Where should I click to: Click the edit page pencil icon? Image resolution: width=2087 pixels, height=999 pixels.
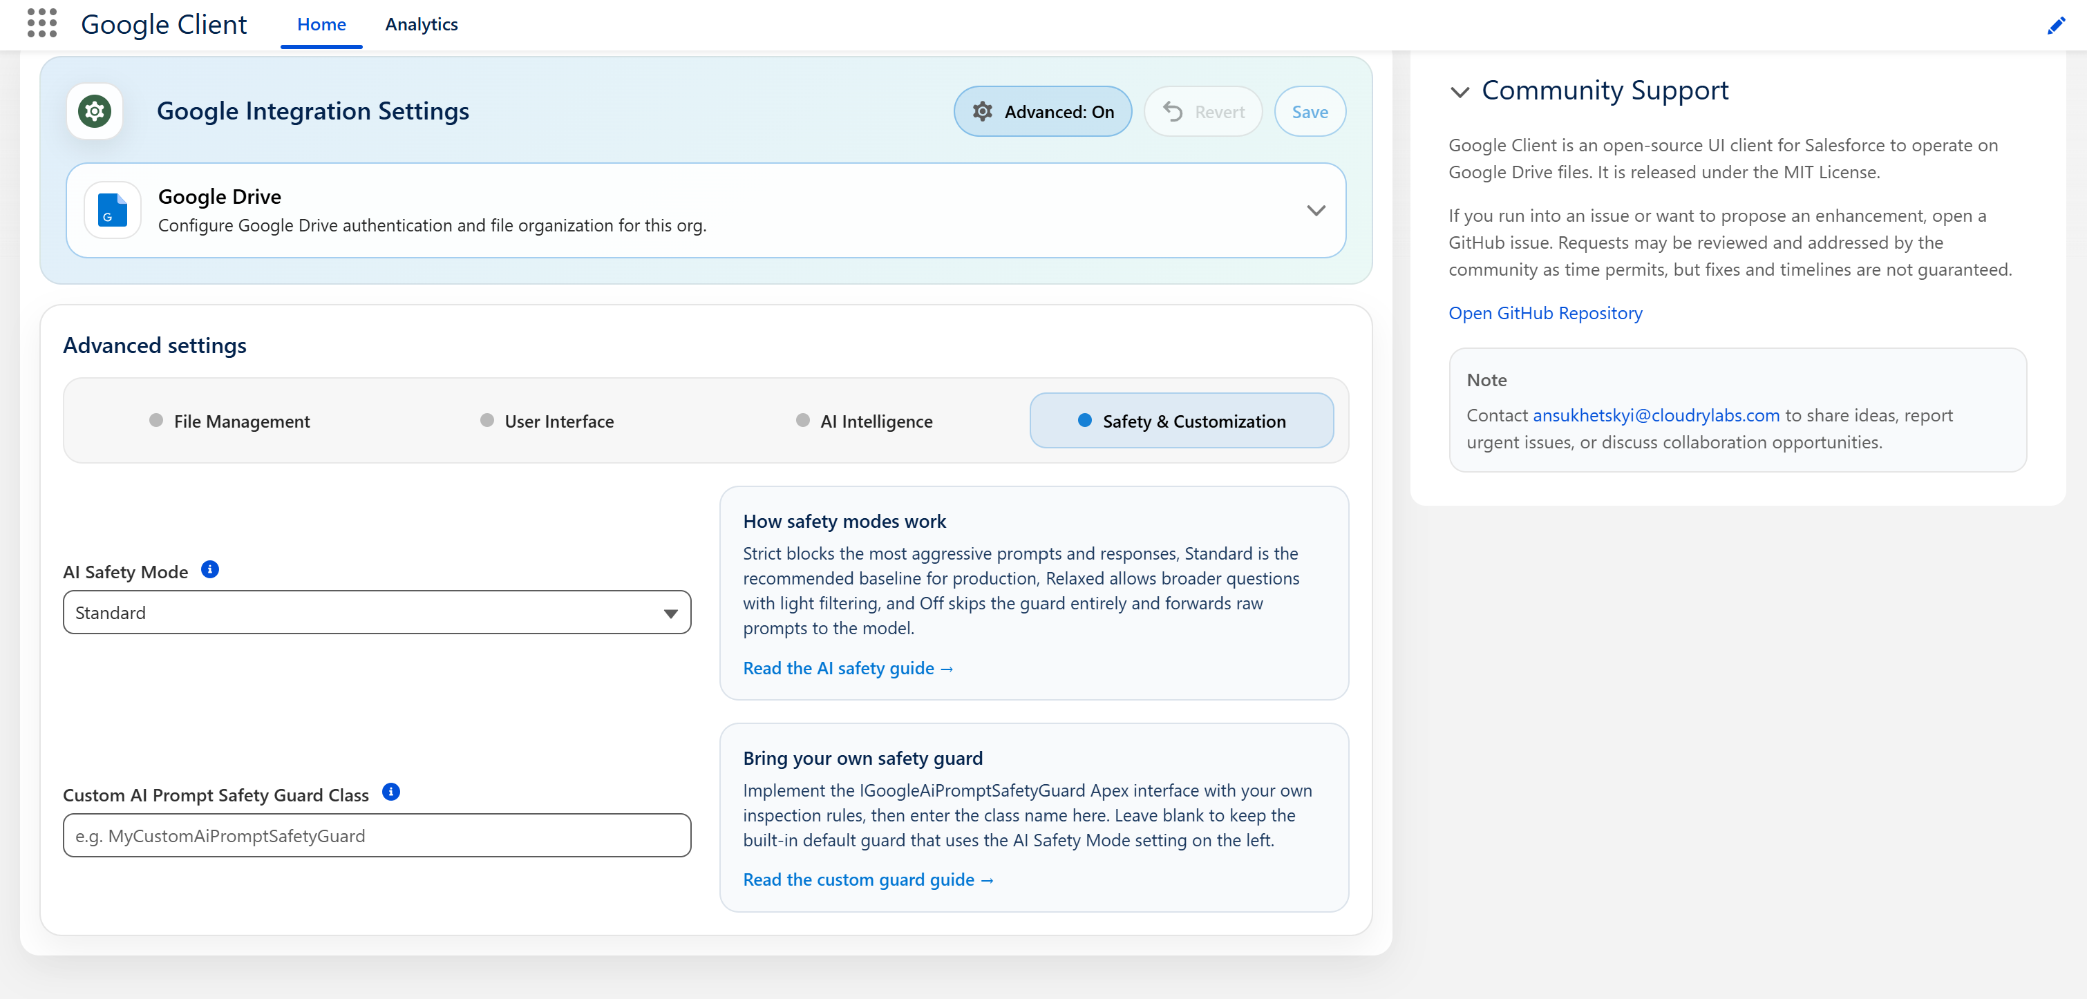(x=2055, y=25)
